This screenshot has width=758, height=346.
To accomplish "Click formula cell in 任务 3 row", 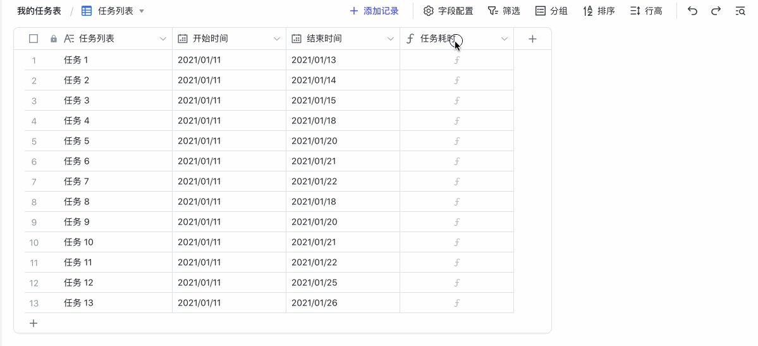I will pos(457,101).
